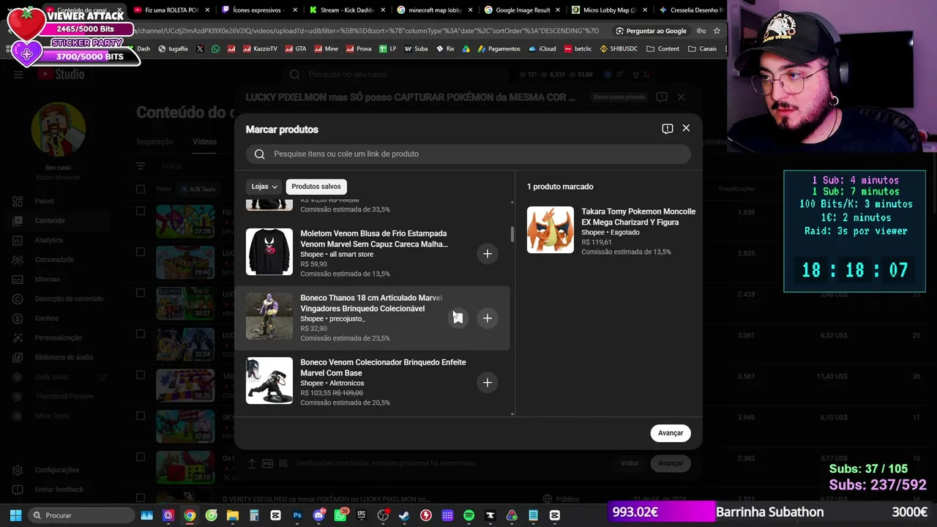
Task: Click the Avançar button in product dialog
Action: click(x=671, y=433)
